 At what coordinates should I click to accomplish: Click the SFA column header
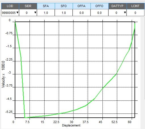point(46,6)
